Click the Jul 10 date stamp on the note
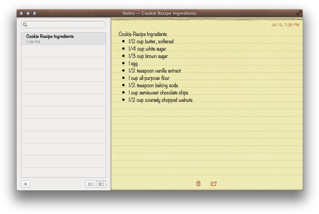319x214 pixels. click(x=285, y=25)
